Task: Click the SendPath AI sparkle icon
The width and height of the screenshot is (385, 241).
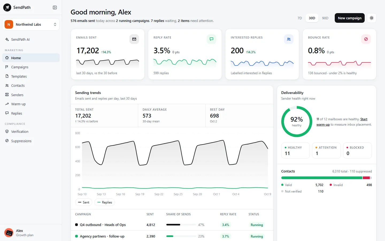Action: coord(7,39)
